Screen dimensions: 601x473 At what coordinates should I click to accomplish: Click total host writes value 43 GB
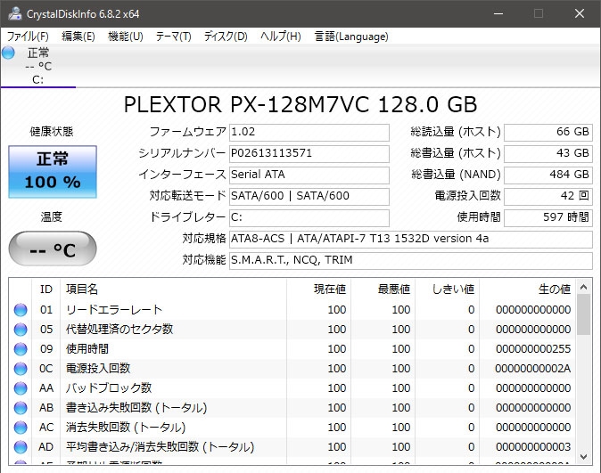[548, 153]
